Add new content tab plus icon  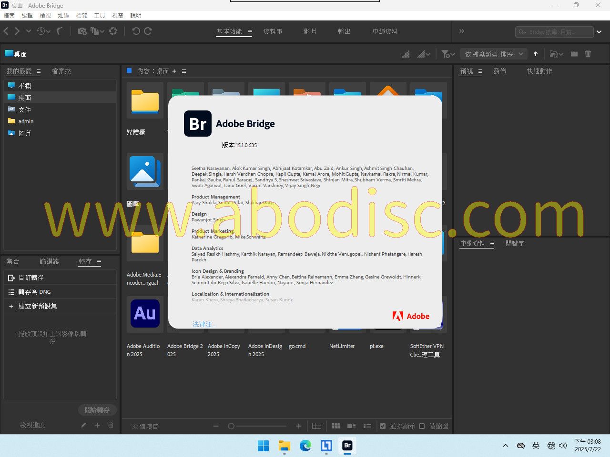pyautogui.click(x=174, y=71)
